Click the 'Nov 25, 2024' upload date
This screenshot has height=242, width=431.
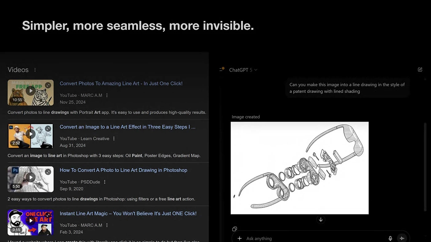[x=73, y=102]
